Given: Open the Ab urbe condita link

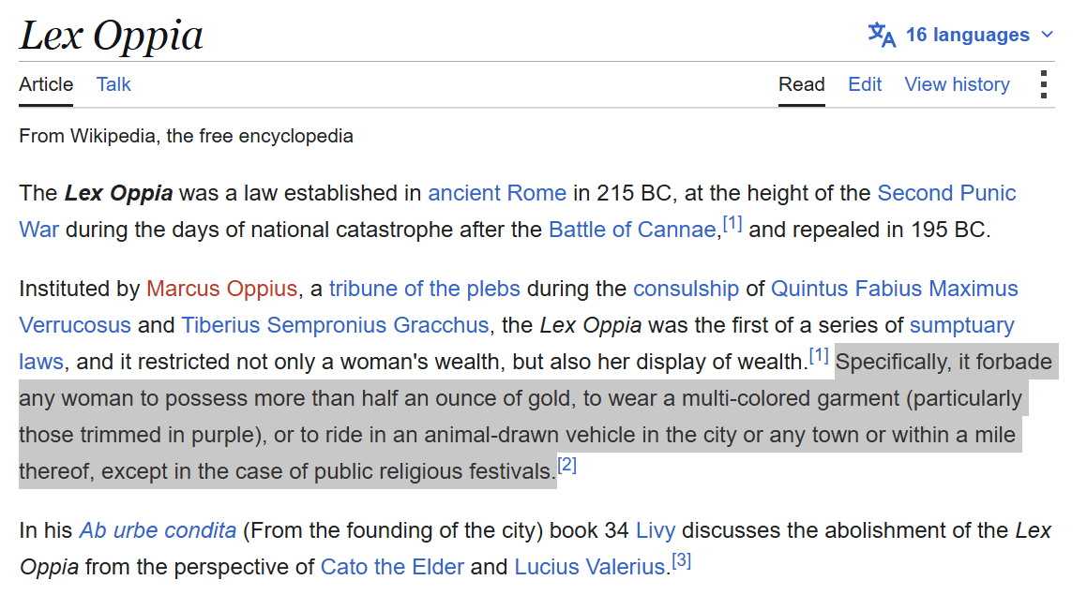Looking at the screenshot, I should (x=159, y=530).
